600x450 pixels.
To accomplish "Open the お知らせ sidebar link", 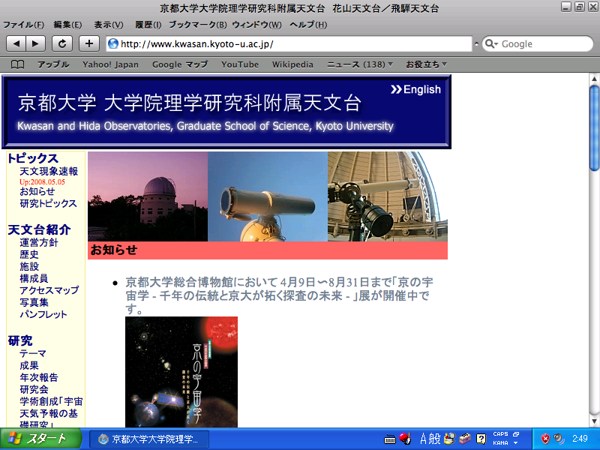I will click(37, 191).
